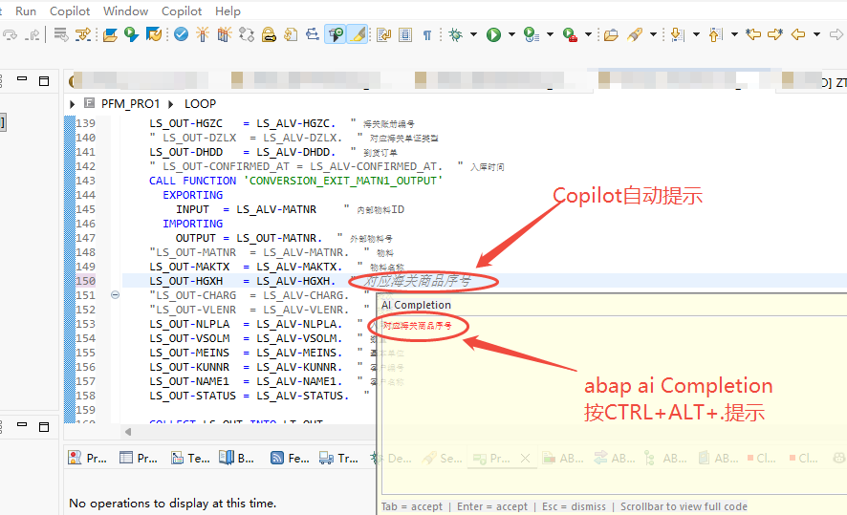The image size is (847, 515).
Task: Open the Window menu
Action: click(x=125, y=11)
